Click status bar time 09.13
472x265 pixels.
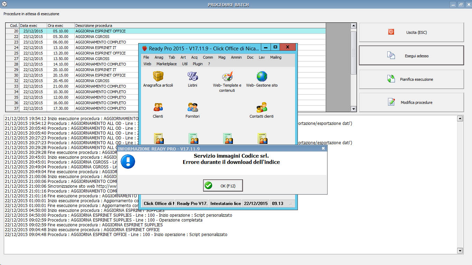click(x=277, y=204)
